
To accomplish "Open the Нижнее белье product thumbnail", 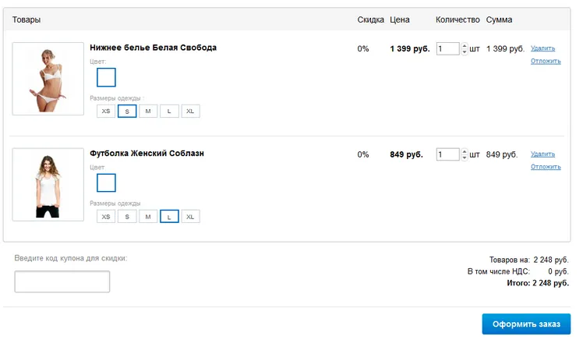I will pyautogui.click(x=48, y=79).
